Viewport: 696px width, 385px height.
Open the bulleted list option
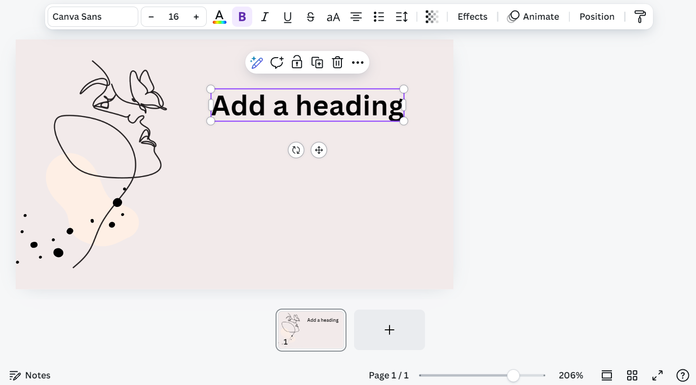point(378,16)
